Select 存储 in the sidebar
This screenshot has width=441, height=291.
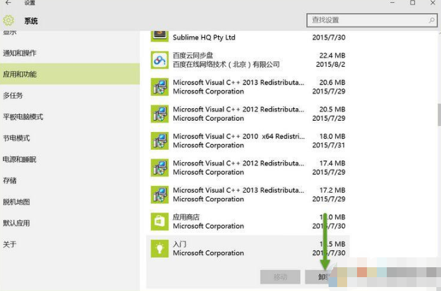tap(9, 181)
